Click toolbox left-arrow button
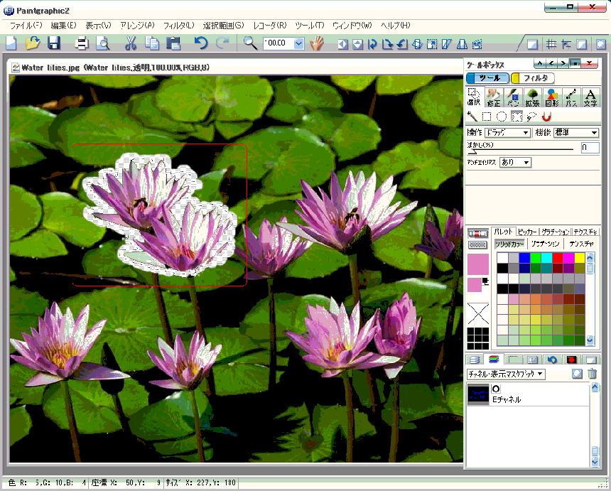The image size is (611, 491). [551, 63]
